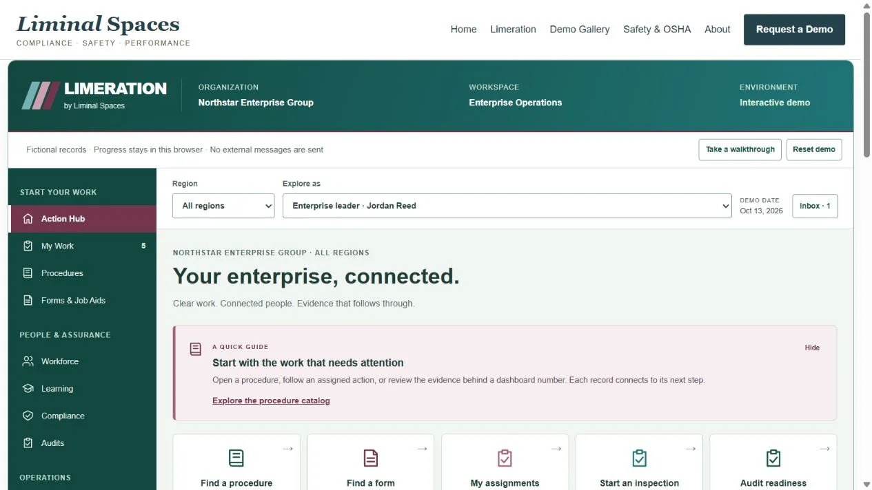The width and height of the screenshot is (872, 490).
Task: Follow Explore the procedure catalog link
Action: pos(271,401)
